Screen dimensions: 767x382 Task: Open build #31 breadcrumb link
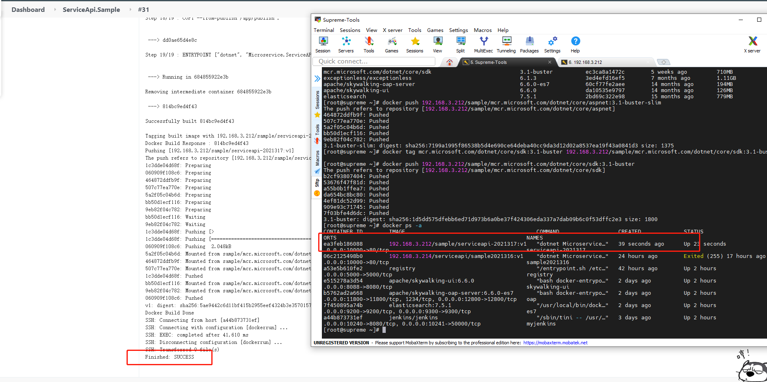143,9
